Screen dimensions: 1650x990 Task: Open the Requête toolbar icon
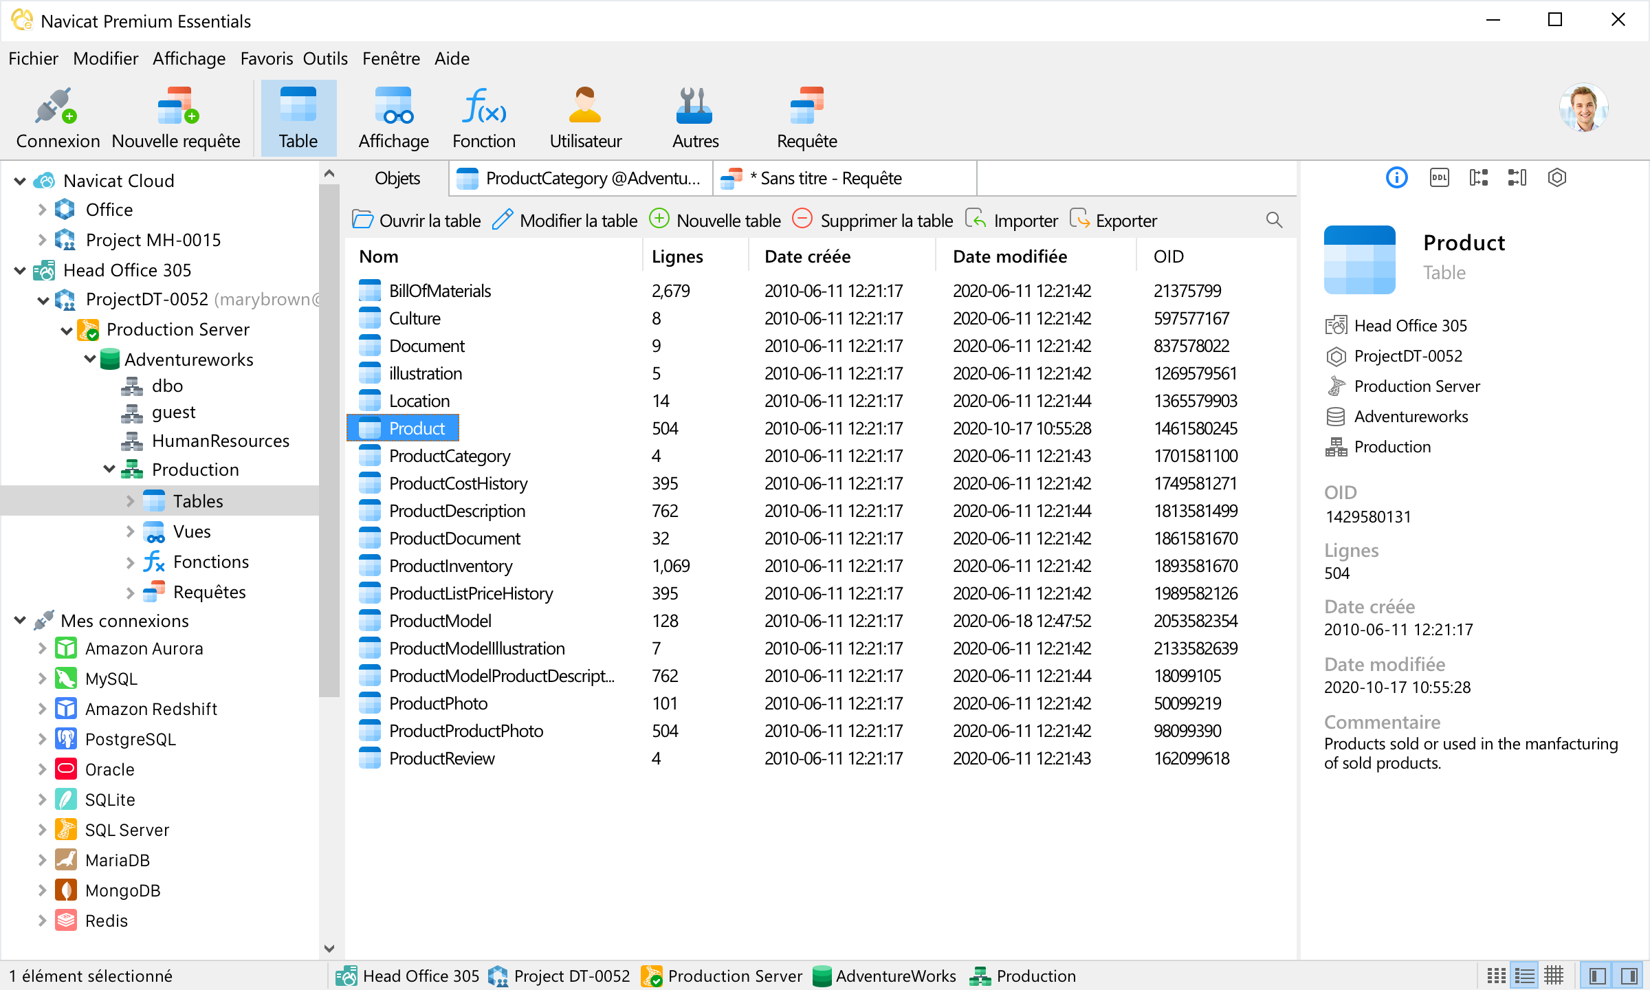807,118
